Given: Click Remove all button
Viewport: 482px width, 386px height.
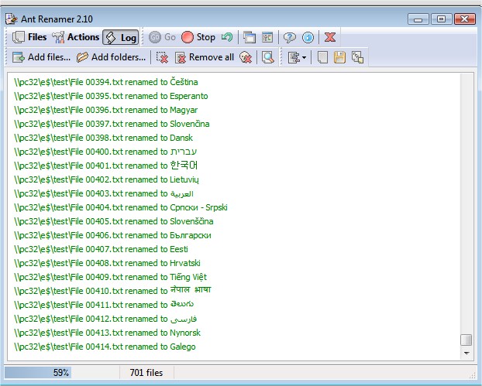Looking at the screenshot, I should (x=204, y=57).
